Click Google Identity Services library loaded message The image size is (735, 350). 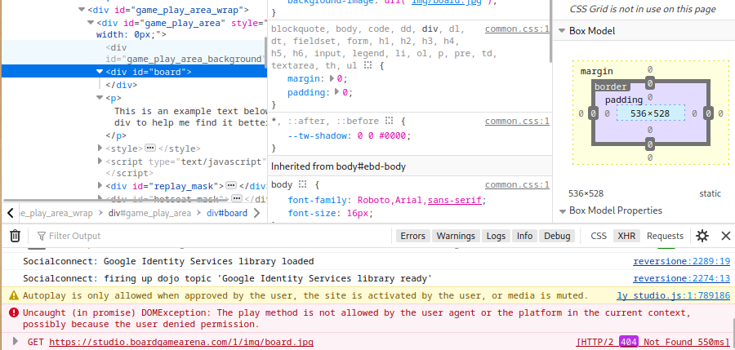click(168, 261)
